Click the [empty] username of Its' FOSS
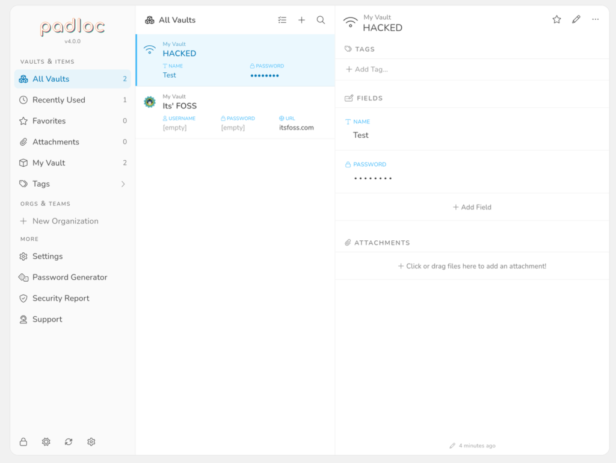The width and height of the screenshot is (616, 463). pyautogui.click(x=175, y=128)
